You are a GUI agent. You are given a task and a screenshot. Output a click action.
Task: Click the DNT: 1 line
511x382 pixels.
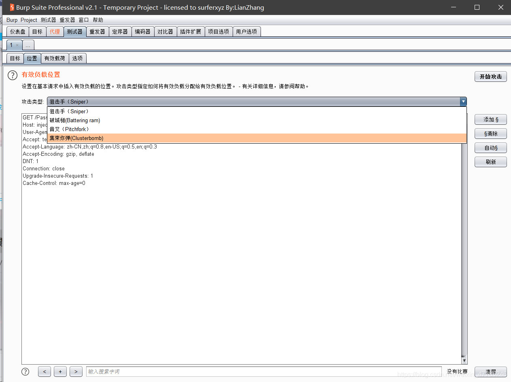pos(31,161)
